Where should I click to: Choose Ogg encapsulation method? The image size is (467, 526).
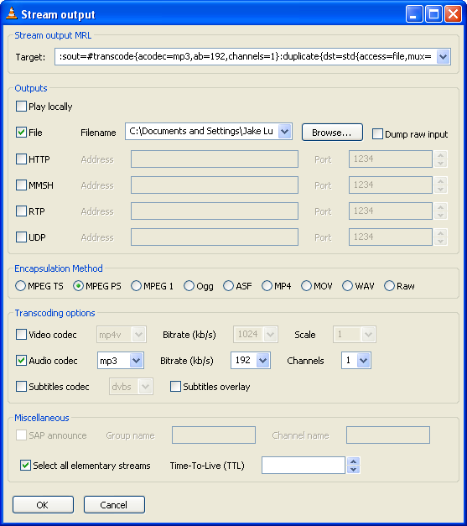189,286
